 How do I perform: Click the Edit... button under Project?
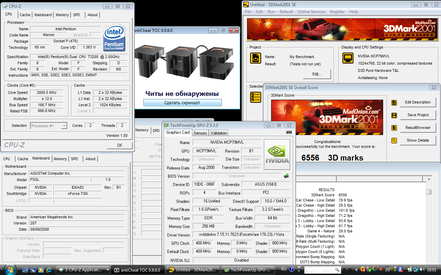coord(317,74)
